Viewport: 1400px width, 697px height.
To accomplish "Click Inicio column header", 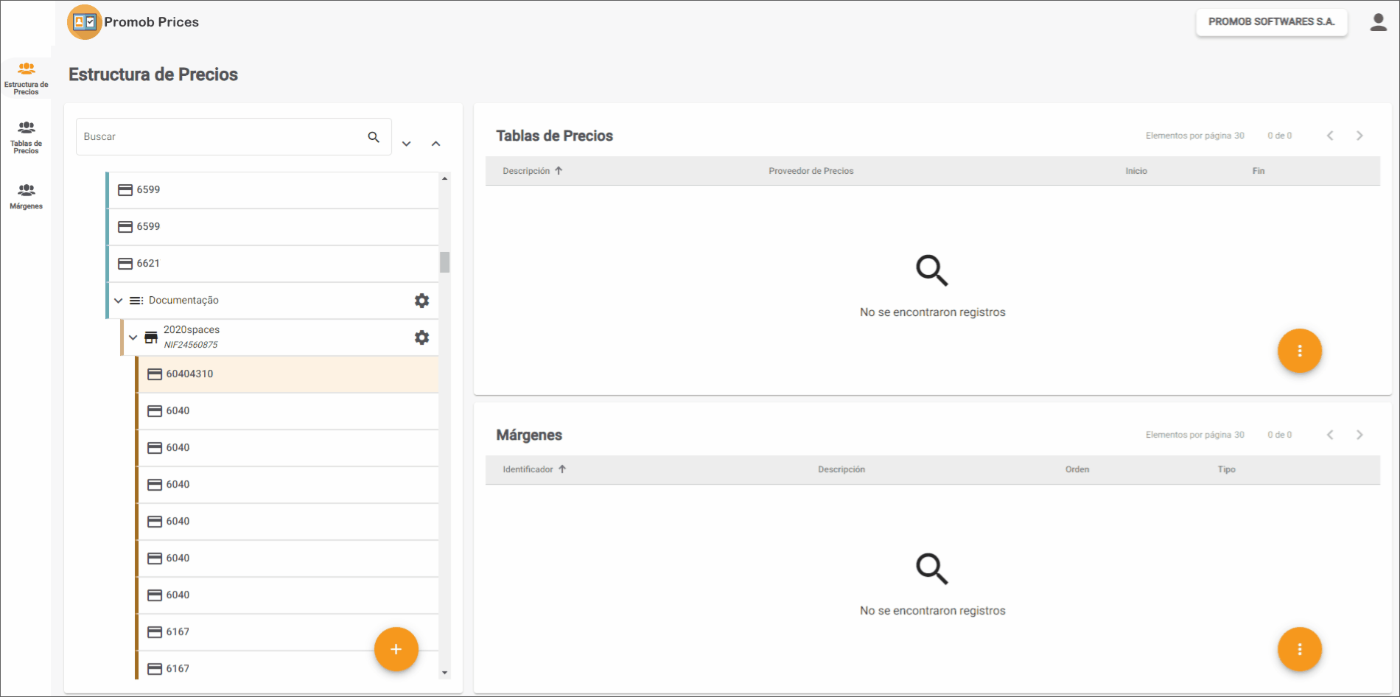I will (1136, 171).
